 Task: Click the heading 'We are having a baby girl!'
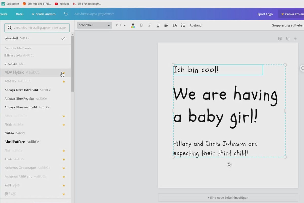coord(225,107)
